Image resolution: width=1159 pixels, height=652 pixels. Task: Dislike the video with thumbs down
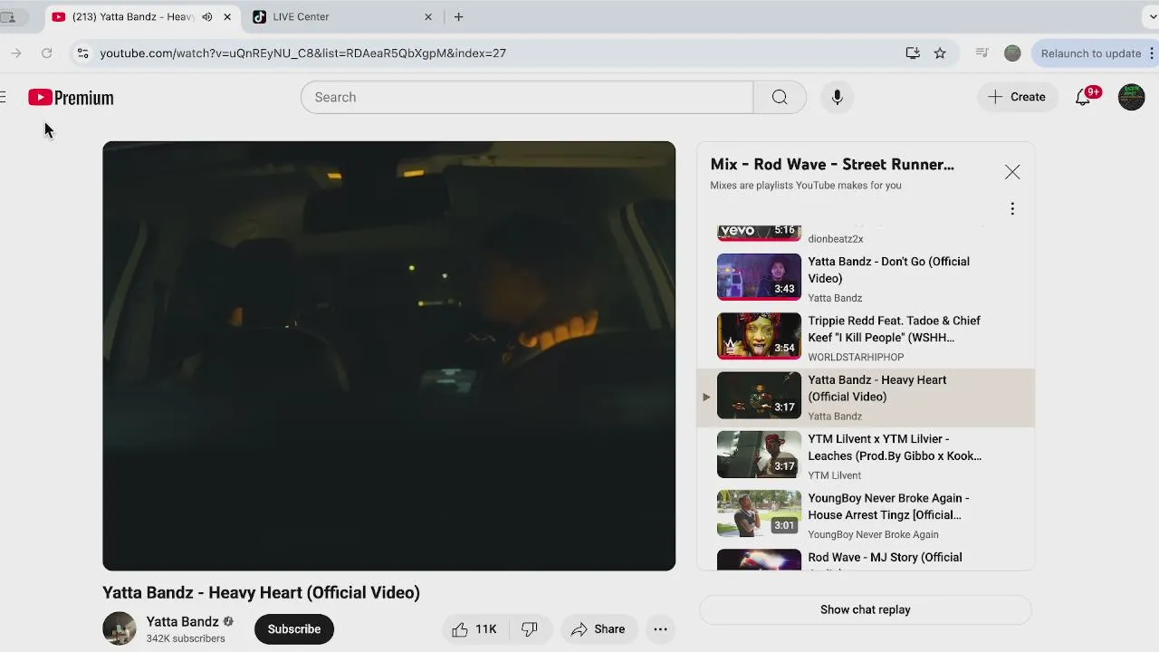[x=530, y=628]
